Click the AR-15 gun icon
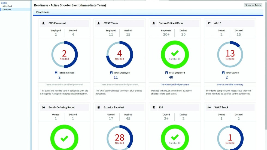 click(x=209, y=23)
